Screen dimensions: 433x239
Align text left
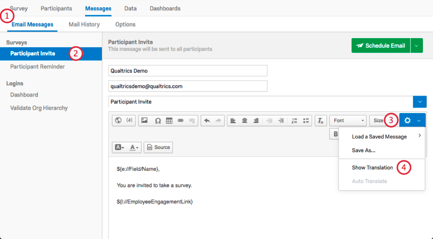[x=233, y=121]
